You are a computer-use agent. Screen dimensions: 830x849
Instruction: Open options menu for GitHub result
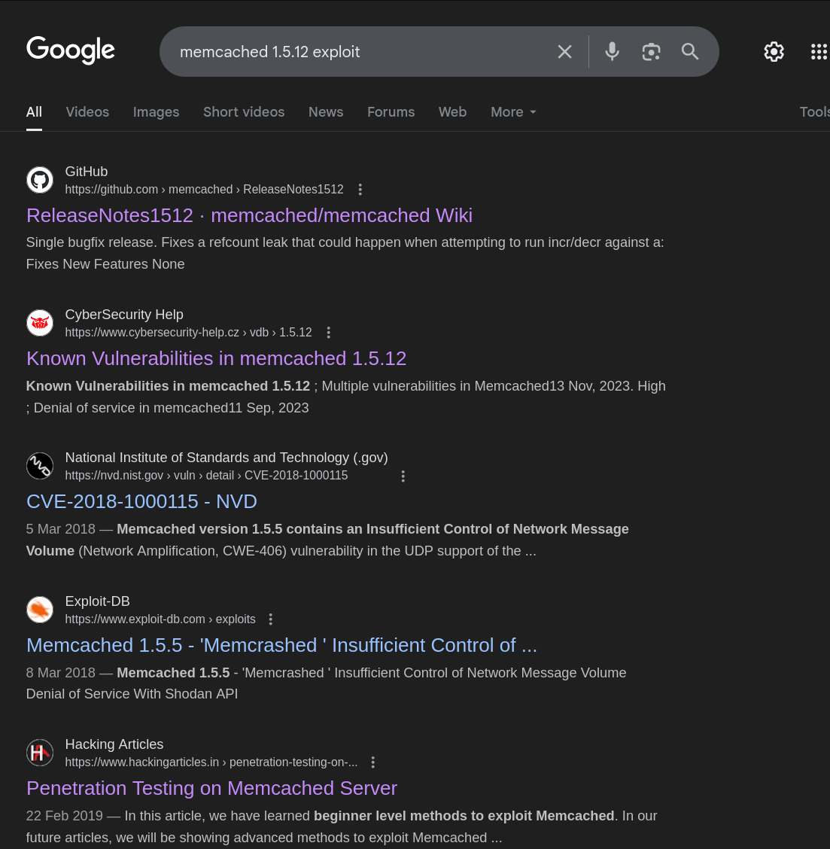coord(360,190)
